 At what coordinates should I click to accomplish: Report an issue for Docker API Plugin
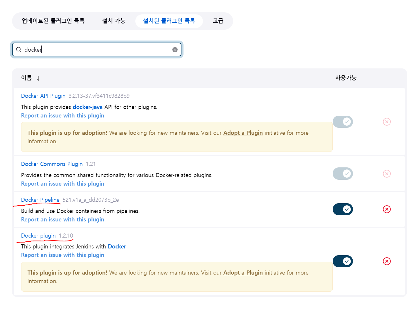63,115
